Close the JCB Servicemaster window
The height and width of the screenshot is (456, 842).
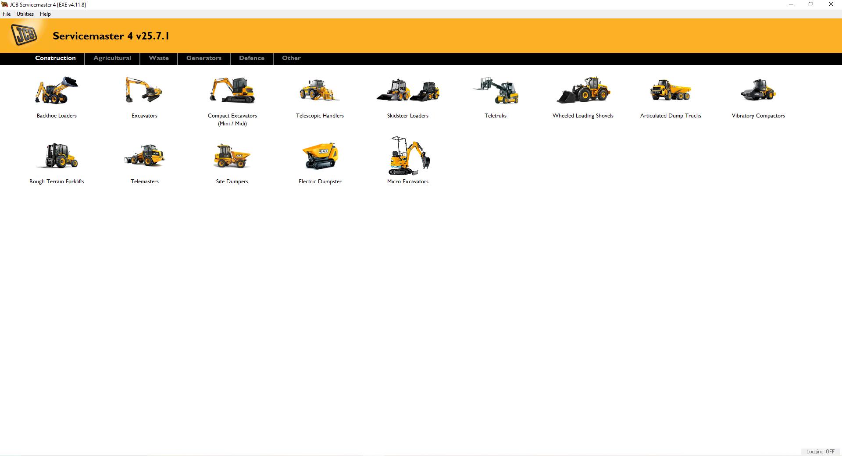click(831, 4)
